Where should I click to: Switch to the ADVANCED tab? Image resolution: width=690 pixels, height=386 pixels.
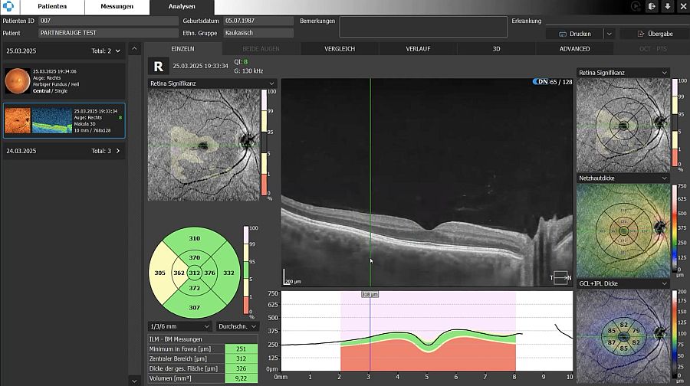(x=574, y=48)
